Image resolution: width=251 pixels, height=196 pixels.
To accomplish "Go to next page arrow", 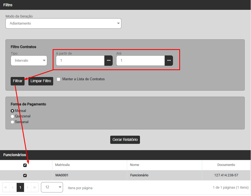I will (27, 188).
